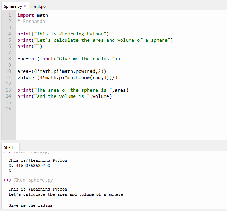Click the print volume statement on line 14

point(64,96)
